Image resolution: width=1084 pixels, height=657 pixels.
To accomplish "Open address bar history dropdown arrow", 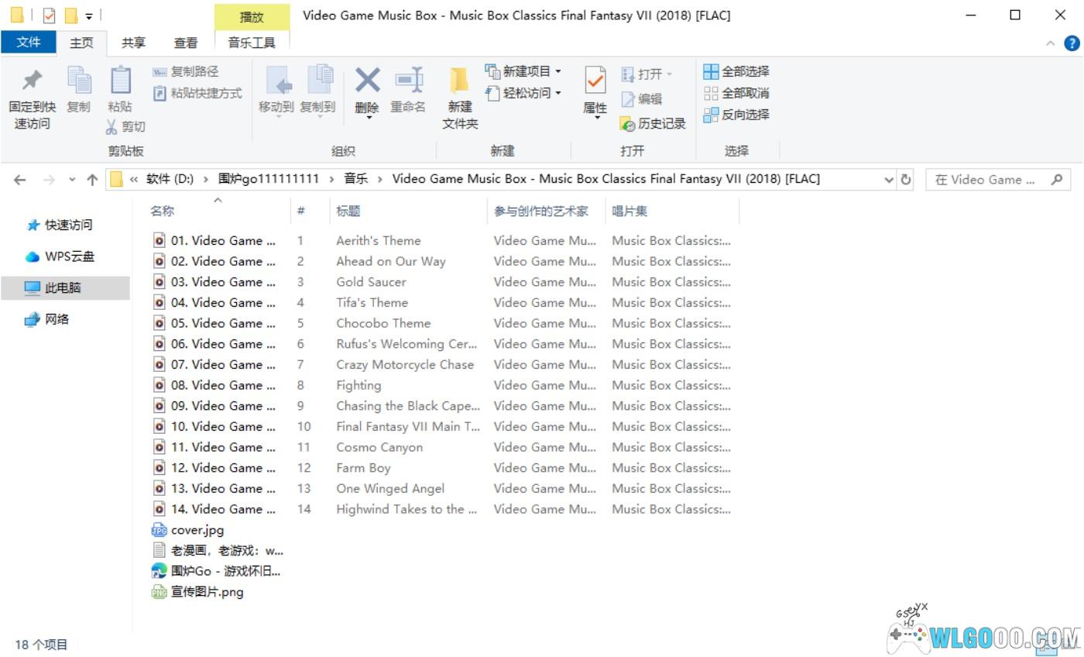I will pyautogui.click(x=889, y=180).
